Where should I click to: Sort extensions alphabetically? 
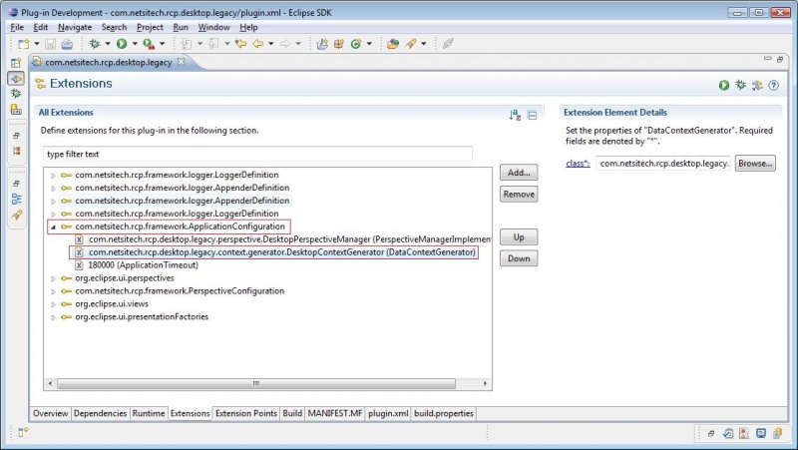click(515, 116)
